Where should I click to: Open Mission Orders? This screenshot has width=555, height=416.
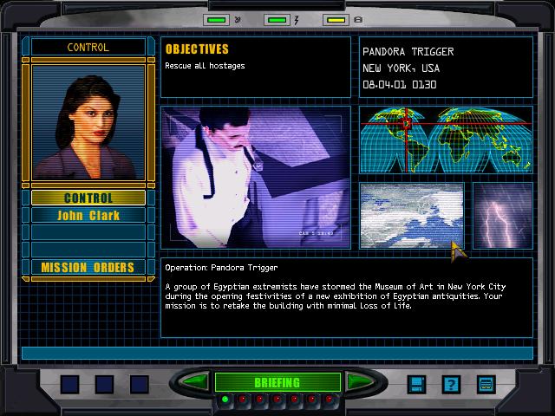(x=88, y=267)
